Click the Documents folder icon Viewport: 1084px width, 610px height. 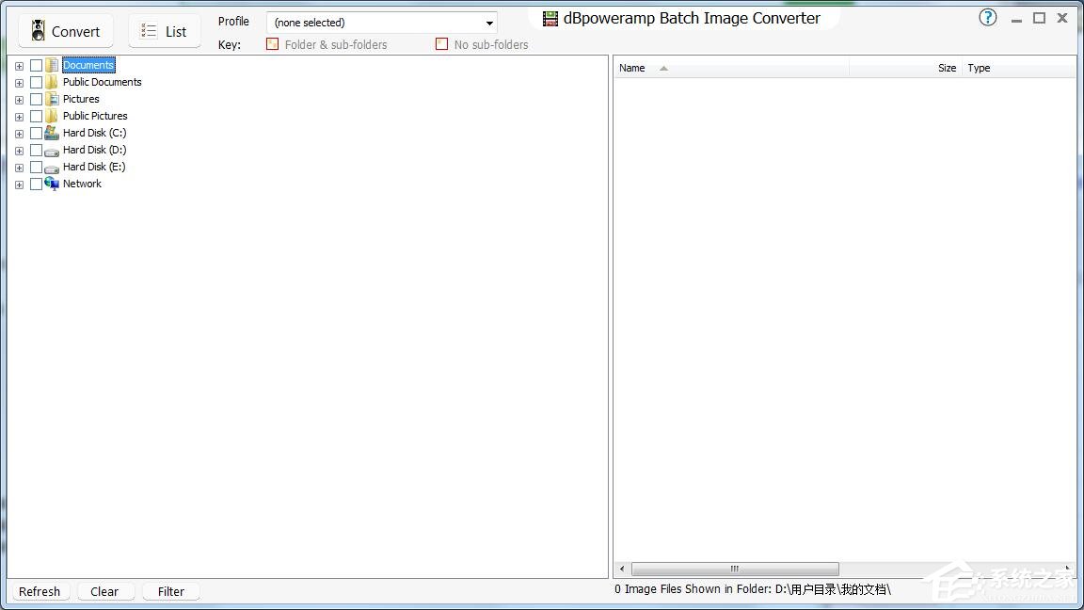[52, 65]
